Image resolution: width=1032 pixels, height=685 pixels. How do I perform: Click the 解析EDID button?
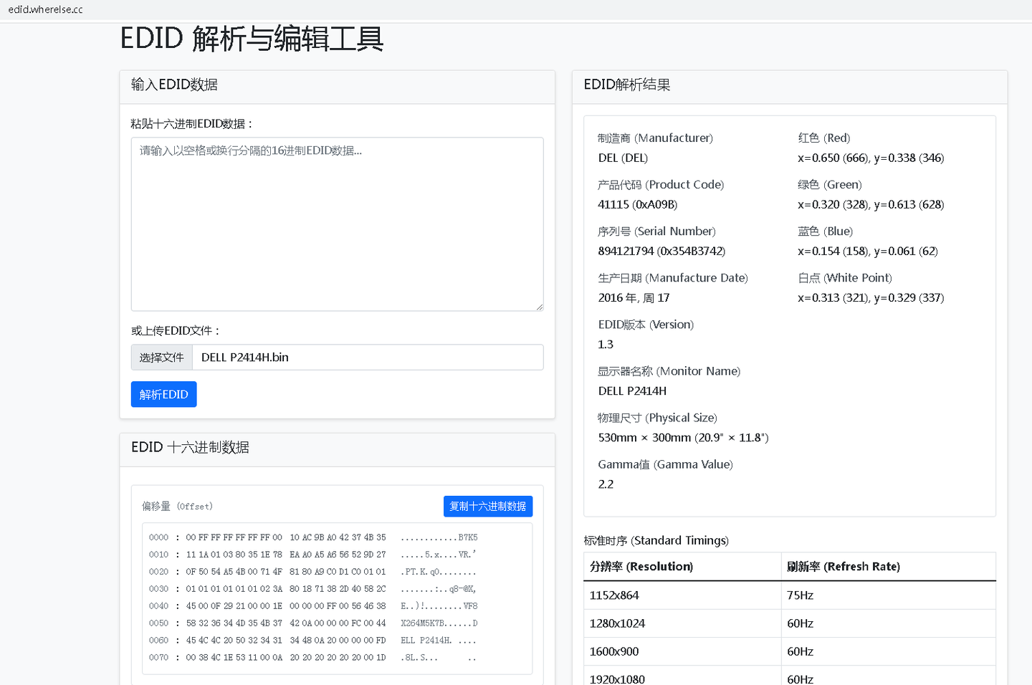[163, 394]
